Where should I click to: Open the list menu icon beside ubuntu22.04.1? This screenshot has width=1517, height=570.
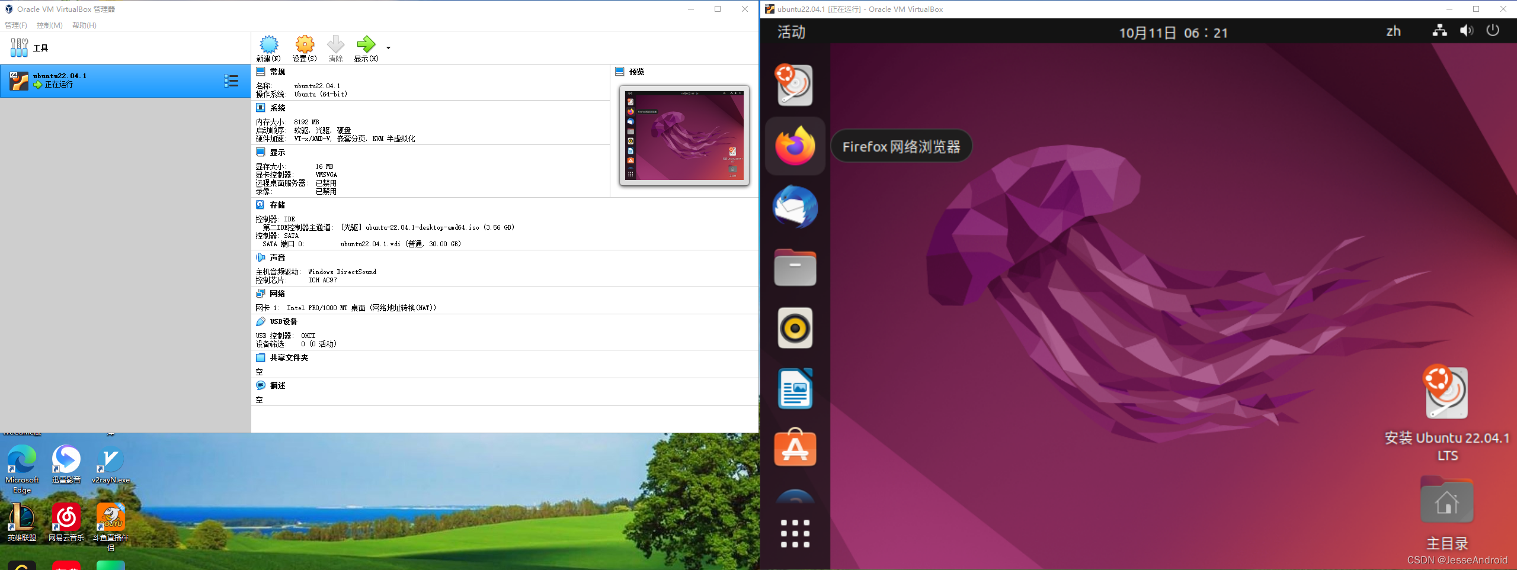(x=231, y=81)
